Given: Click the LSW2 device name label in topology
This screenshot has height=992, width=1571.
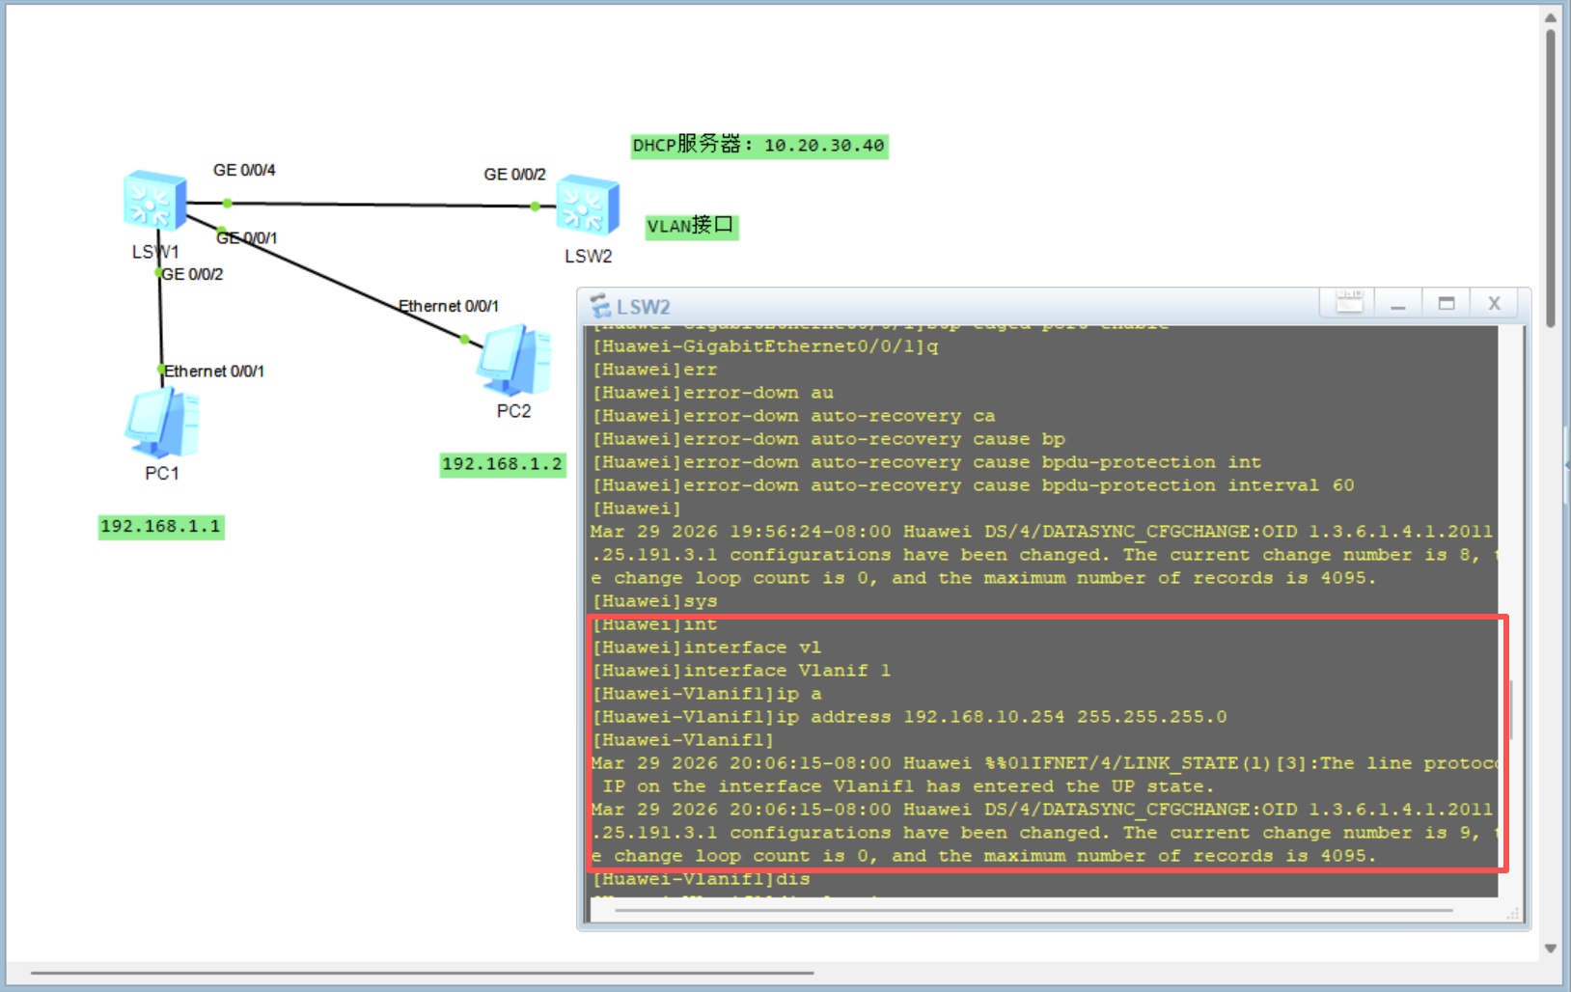Looking at the screenshot, I should (589, 257).
